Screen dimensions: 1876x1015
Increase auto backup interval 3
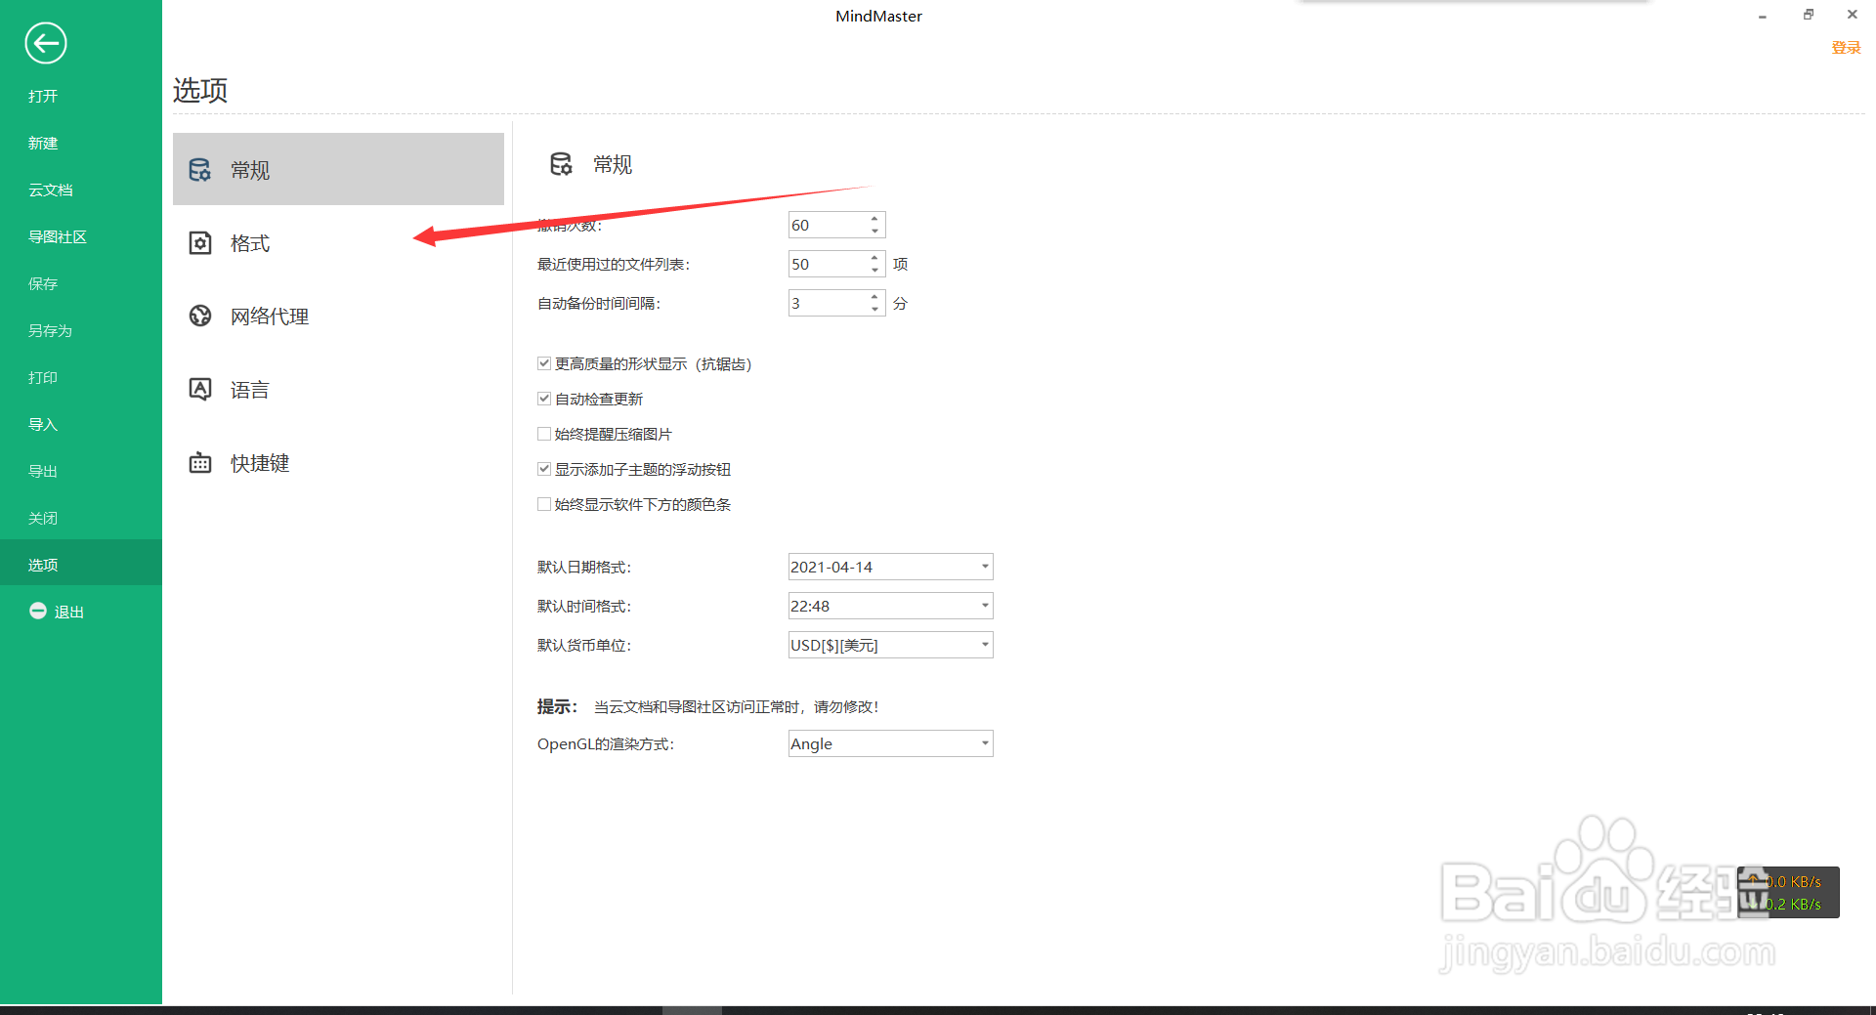(874, 297)
